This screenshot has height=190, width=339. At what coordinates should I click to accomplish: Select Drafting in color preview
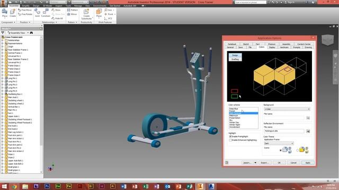235,59
